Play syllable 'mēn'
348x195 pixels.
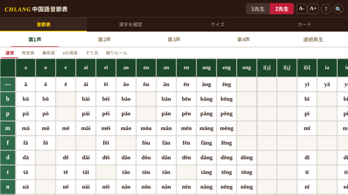pyautogui.click(x=186, y=128)
